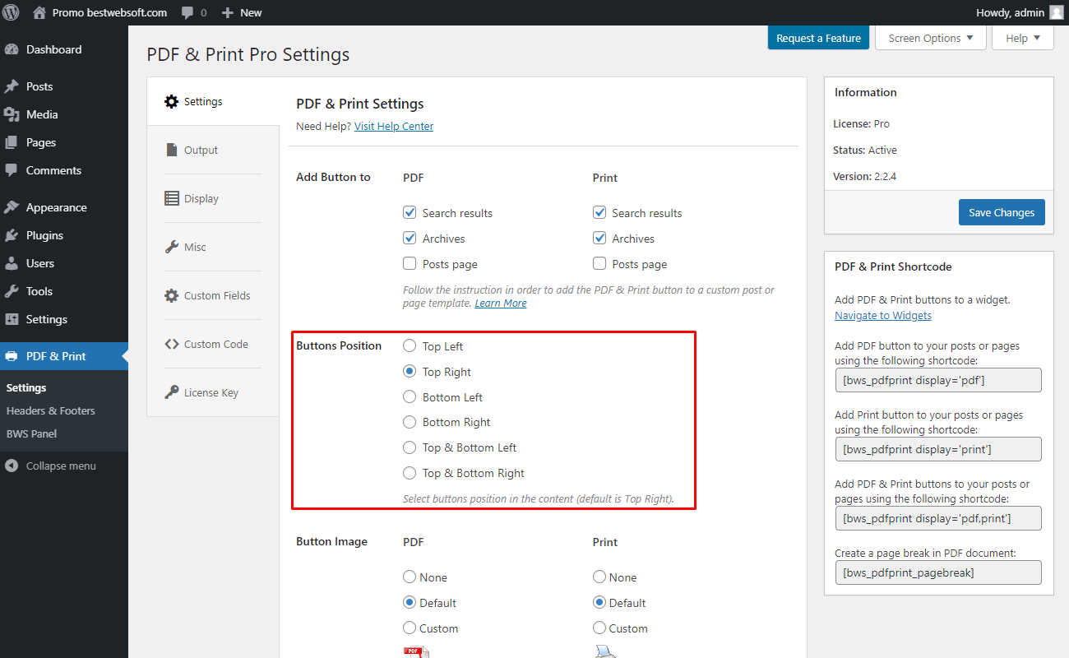This screenshot has height=658, width=1069.
Task: Click the gear icon on Settings tab
Action: click(x=171, y=101)
